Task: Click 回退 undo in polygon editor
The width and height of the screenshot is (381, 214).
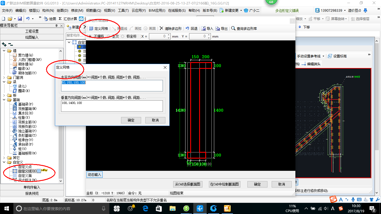Action: click(x=192, y=28)
